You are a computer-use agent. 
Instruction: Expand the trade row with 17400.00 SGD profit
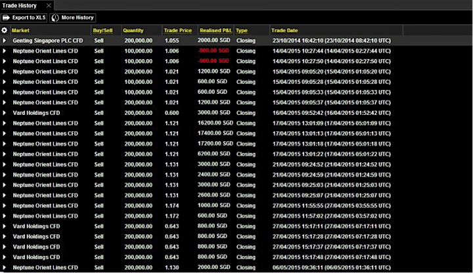(4, 133)
